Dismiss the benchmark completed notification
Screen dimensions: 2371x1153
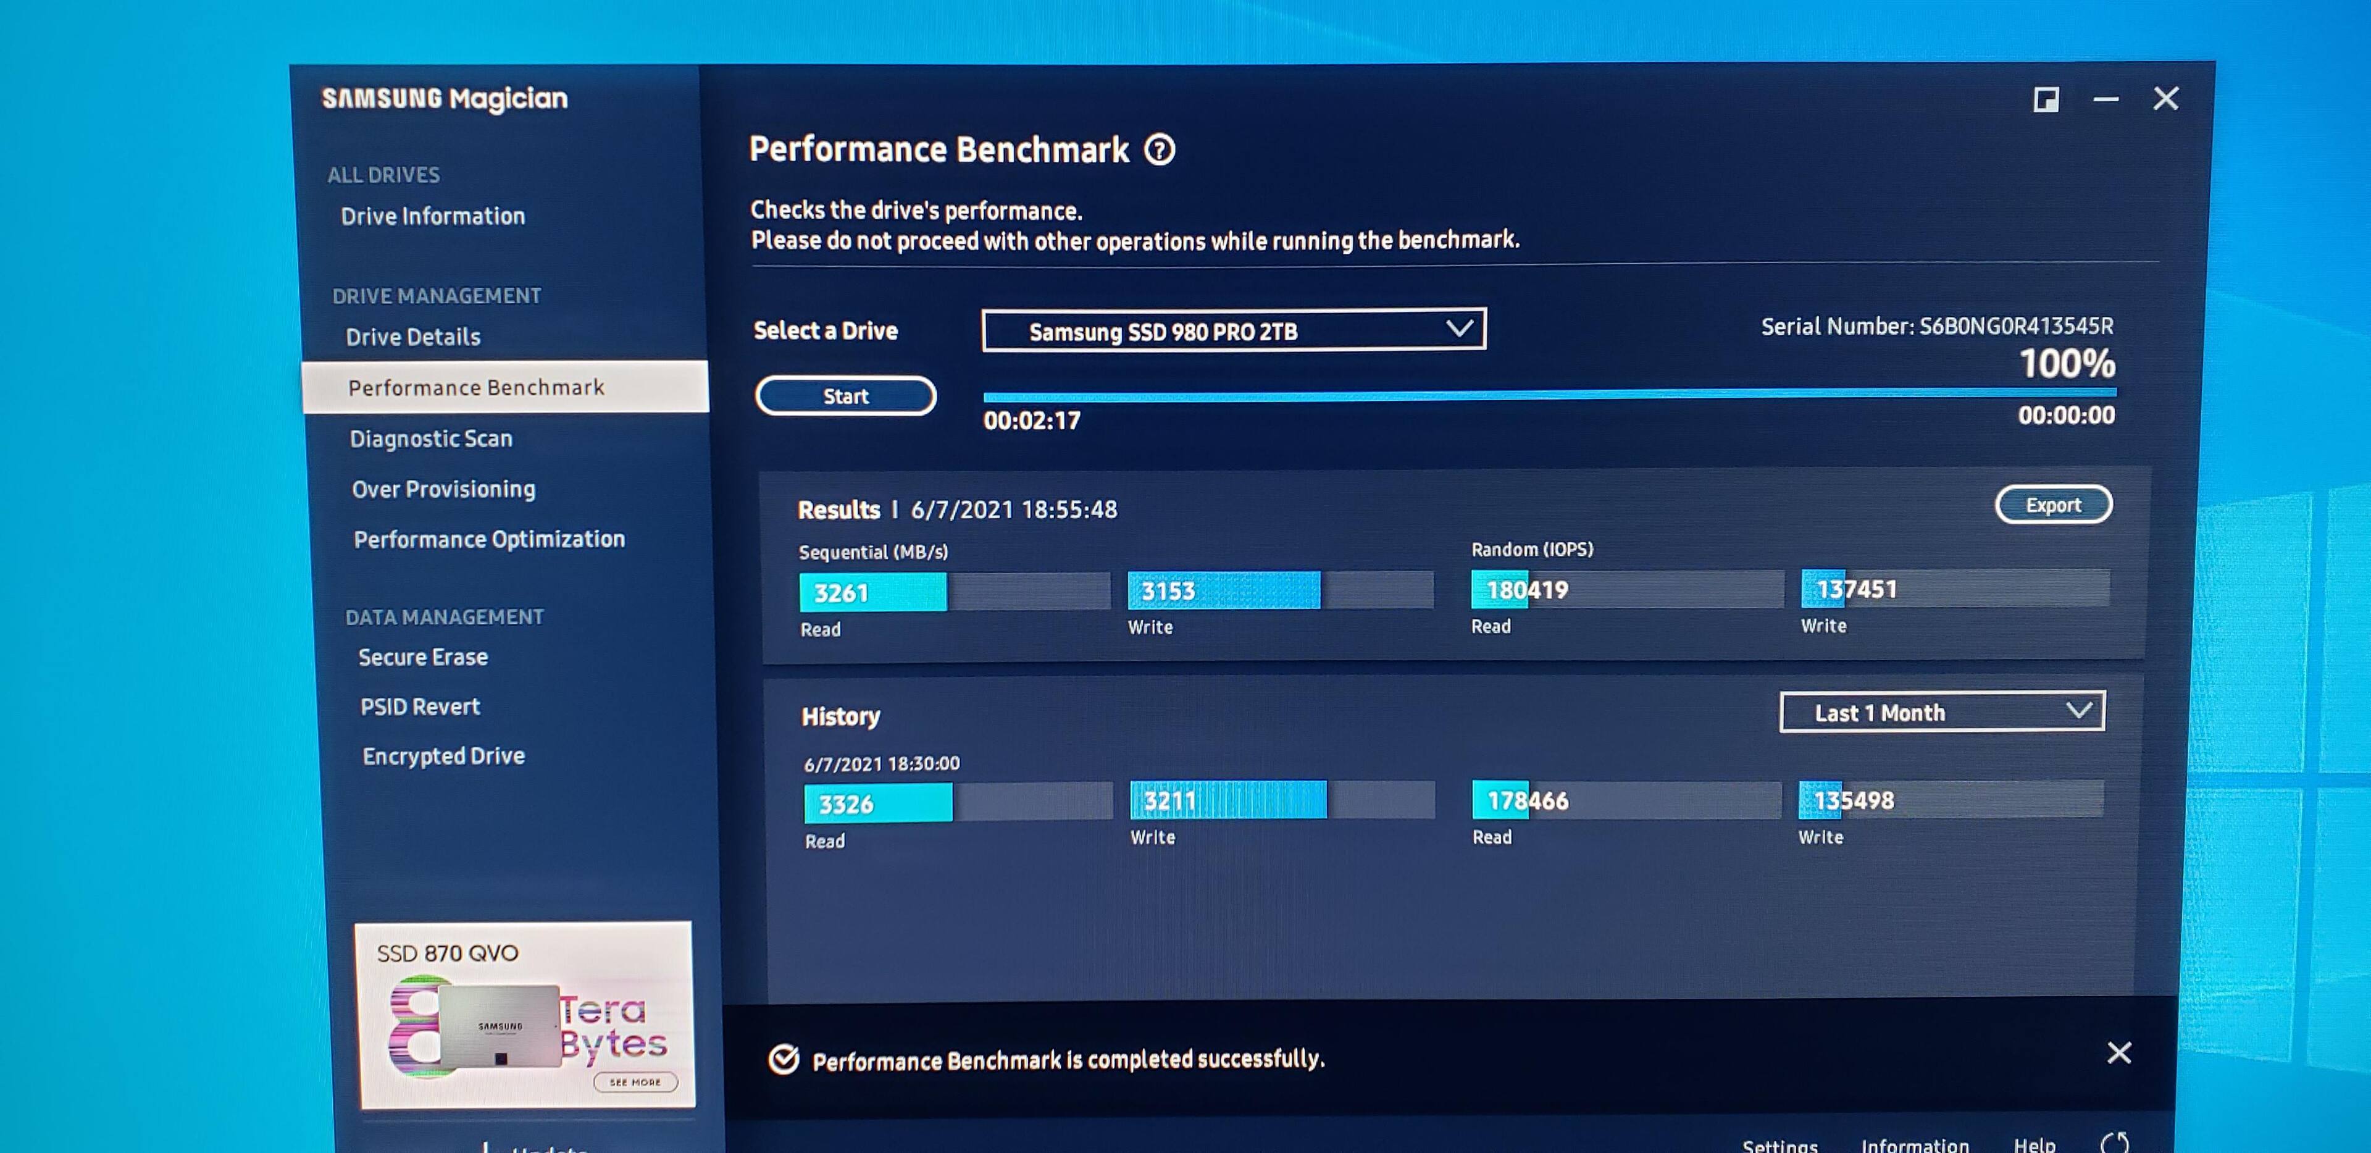pyautogui.click(x=2119, y=1052)
